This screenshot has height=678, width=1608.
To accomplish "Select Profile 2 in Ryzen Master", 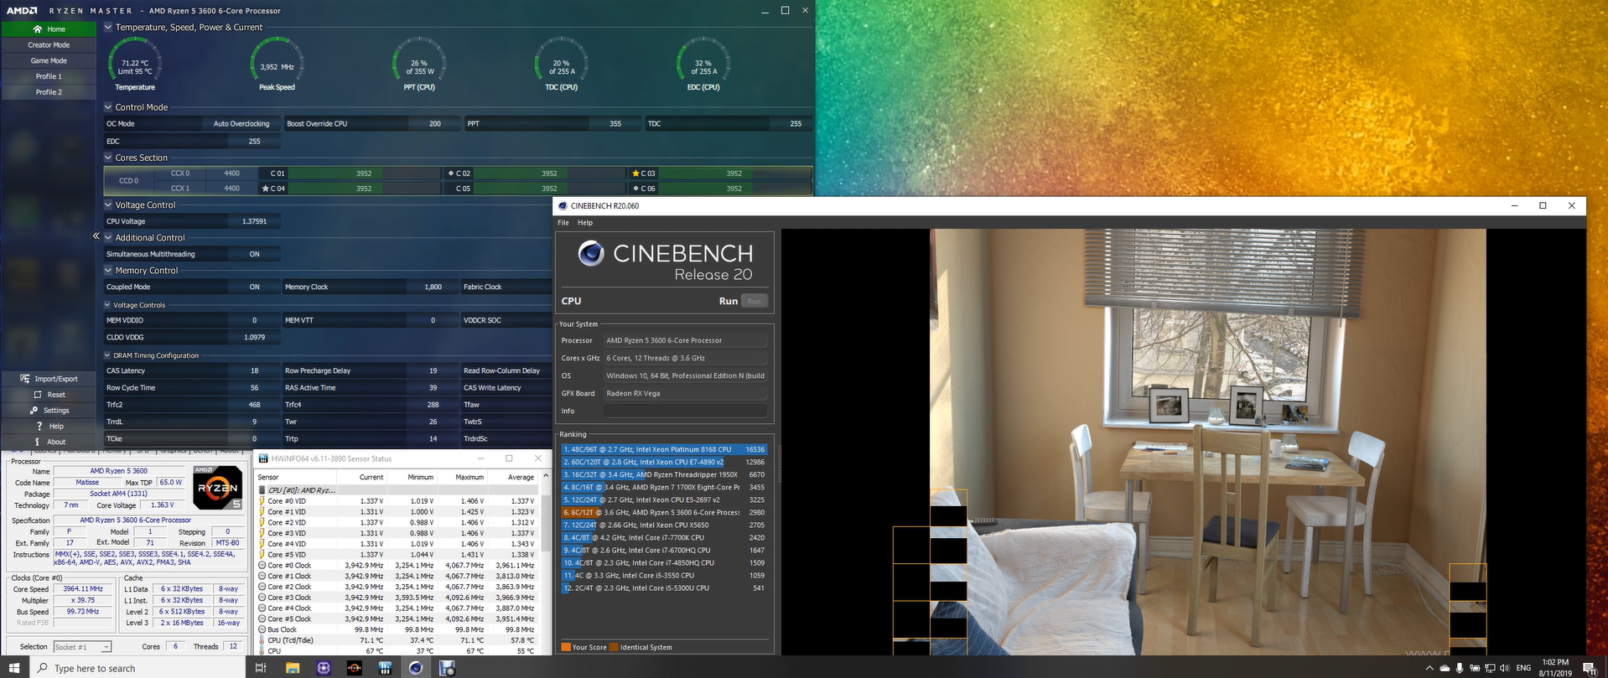I will click(49, 92).
